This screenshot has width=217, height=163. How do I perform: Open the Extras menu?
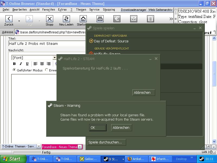tap(62, 10)
